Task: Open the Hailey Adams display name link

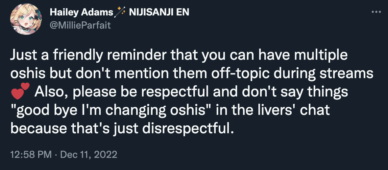Action: 81,12
